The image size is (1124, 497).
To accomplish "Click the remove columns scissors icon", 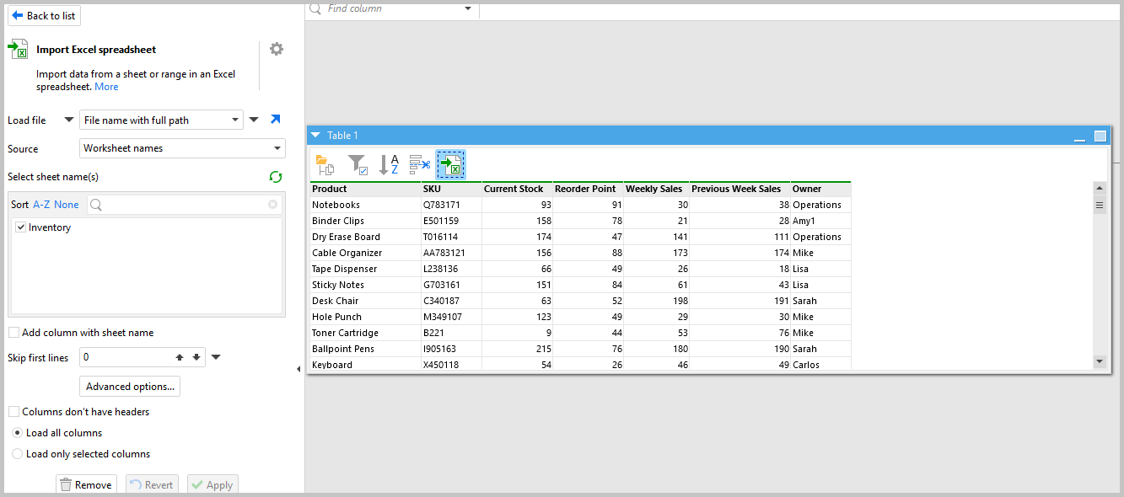I will [x=419, y=164].
